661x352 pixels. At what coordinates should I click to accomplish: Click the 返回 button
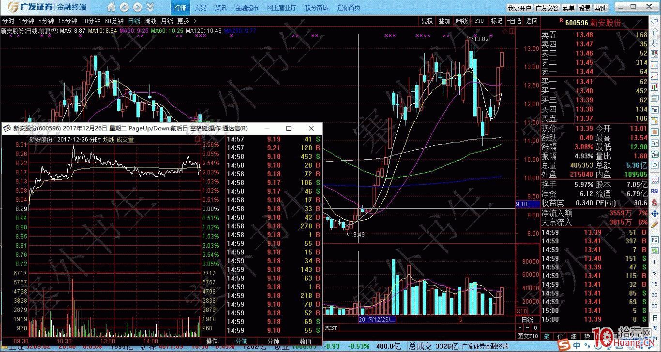click(x=531, y=21)
